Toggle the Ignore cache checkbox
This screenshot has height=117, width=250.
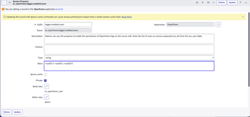click(x=45, y=74)
